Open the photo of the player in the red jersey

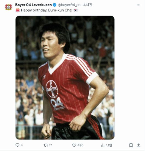tap(65, 78)
